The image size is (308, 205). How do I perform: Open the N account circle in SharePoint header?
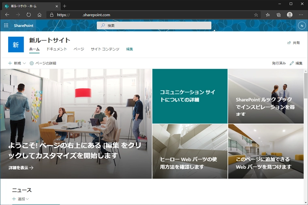click(302, 25)
